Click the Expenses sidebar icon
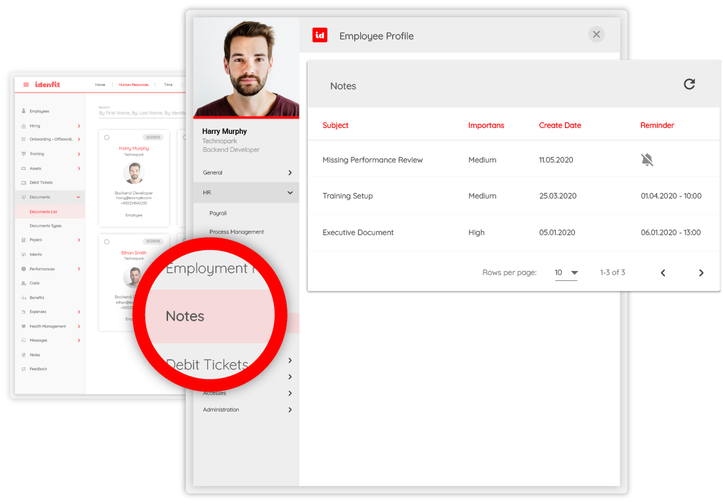This screenshot has height=504, width=723. pyautogui.click(x=23, y=312)
